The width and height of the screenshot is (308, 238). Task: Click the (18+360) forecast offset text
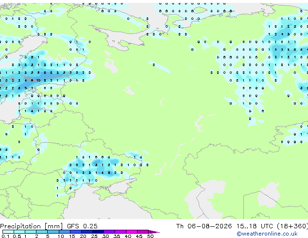[x=292, y=226]
